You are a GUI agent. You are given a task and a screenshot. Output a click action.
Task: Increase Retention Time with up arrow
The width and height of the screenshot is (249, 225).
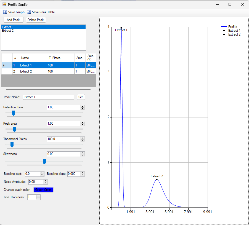[83, 106]
